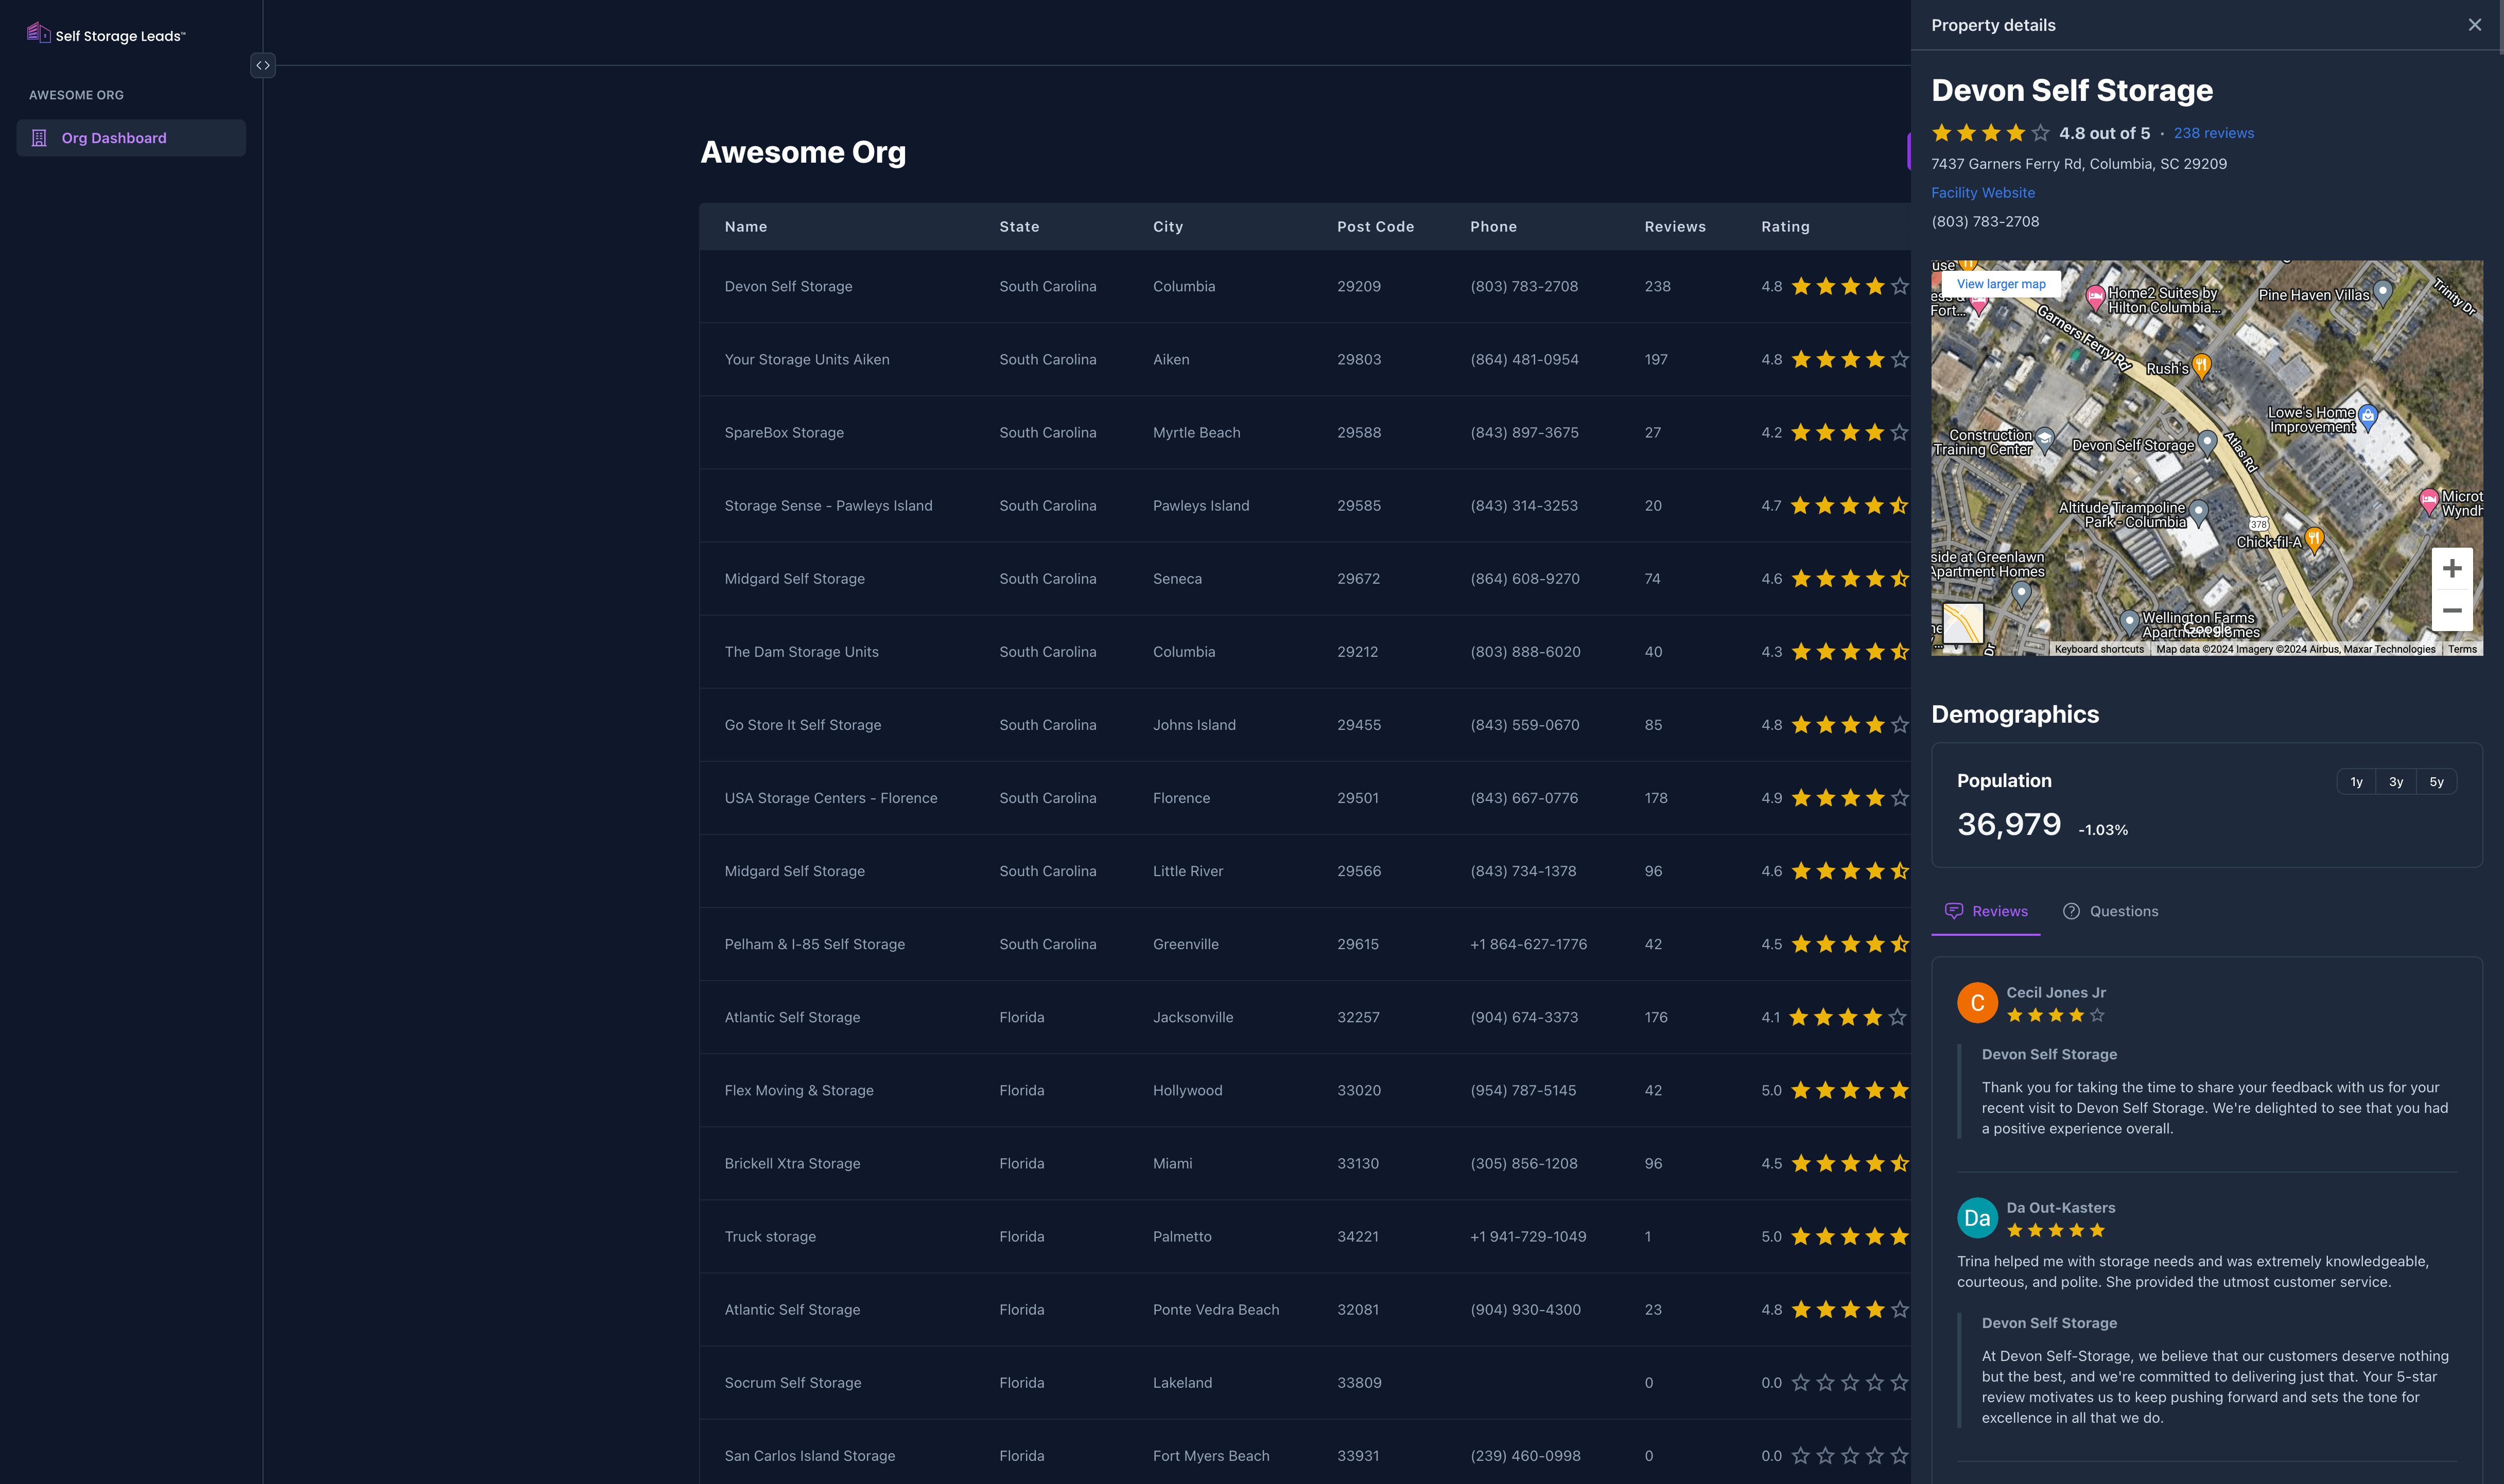Image resolution: width=2504 pixels, height=1484 pixels.
Task: Click the population value 36,979
Action: 2008,824
